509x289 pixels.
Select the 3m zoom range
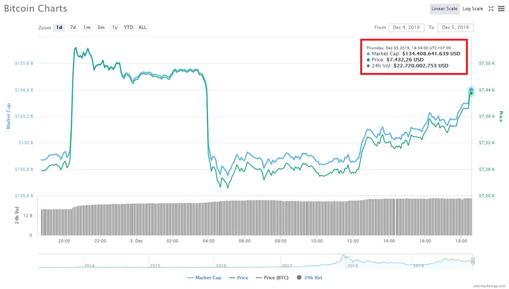[101, 27]
